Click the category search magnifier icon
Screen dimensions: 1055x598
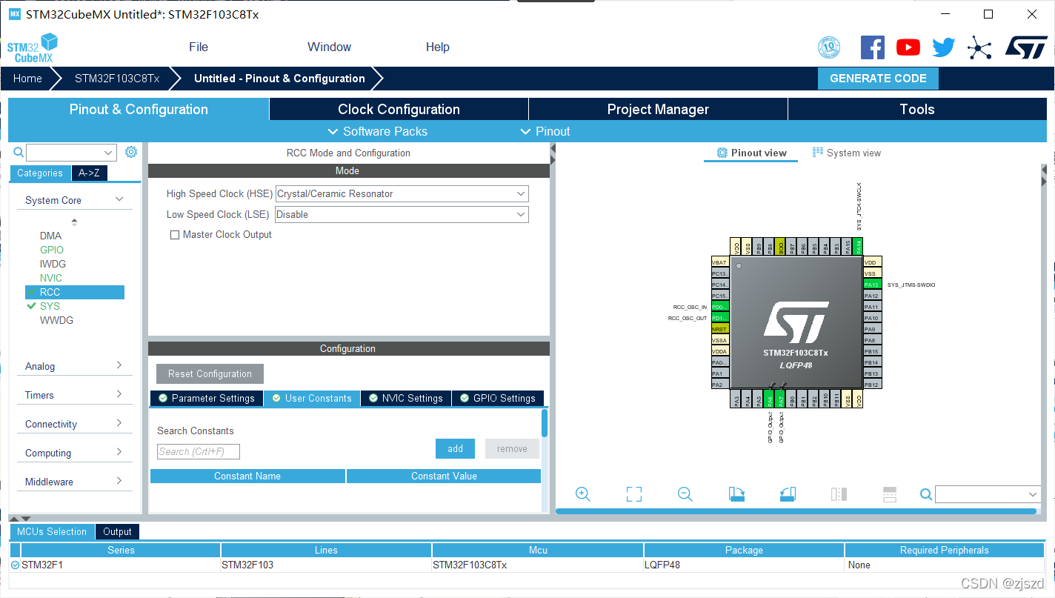(19, 152)
